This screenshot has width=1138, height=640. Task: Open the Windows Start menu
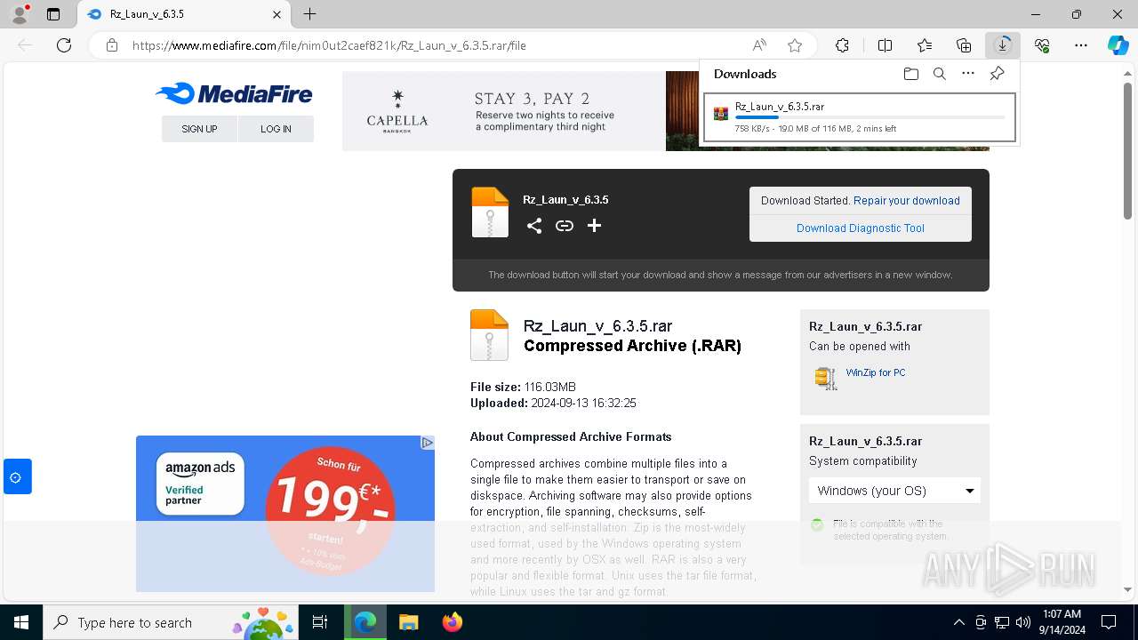point(21,622)
